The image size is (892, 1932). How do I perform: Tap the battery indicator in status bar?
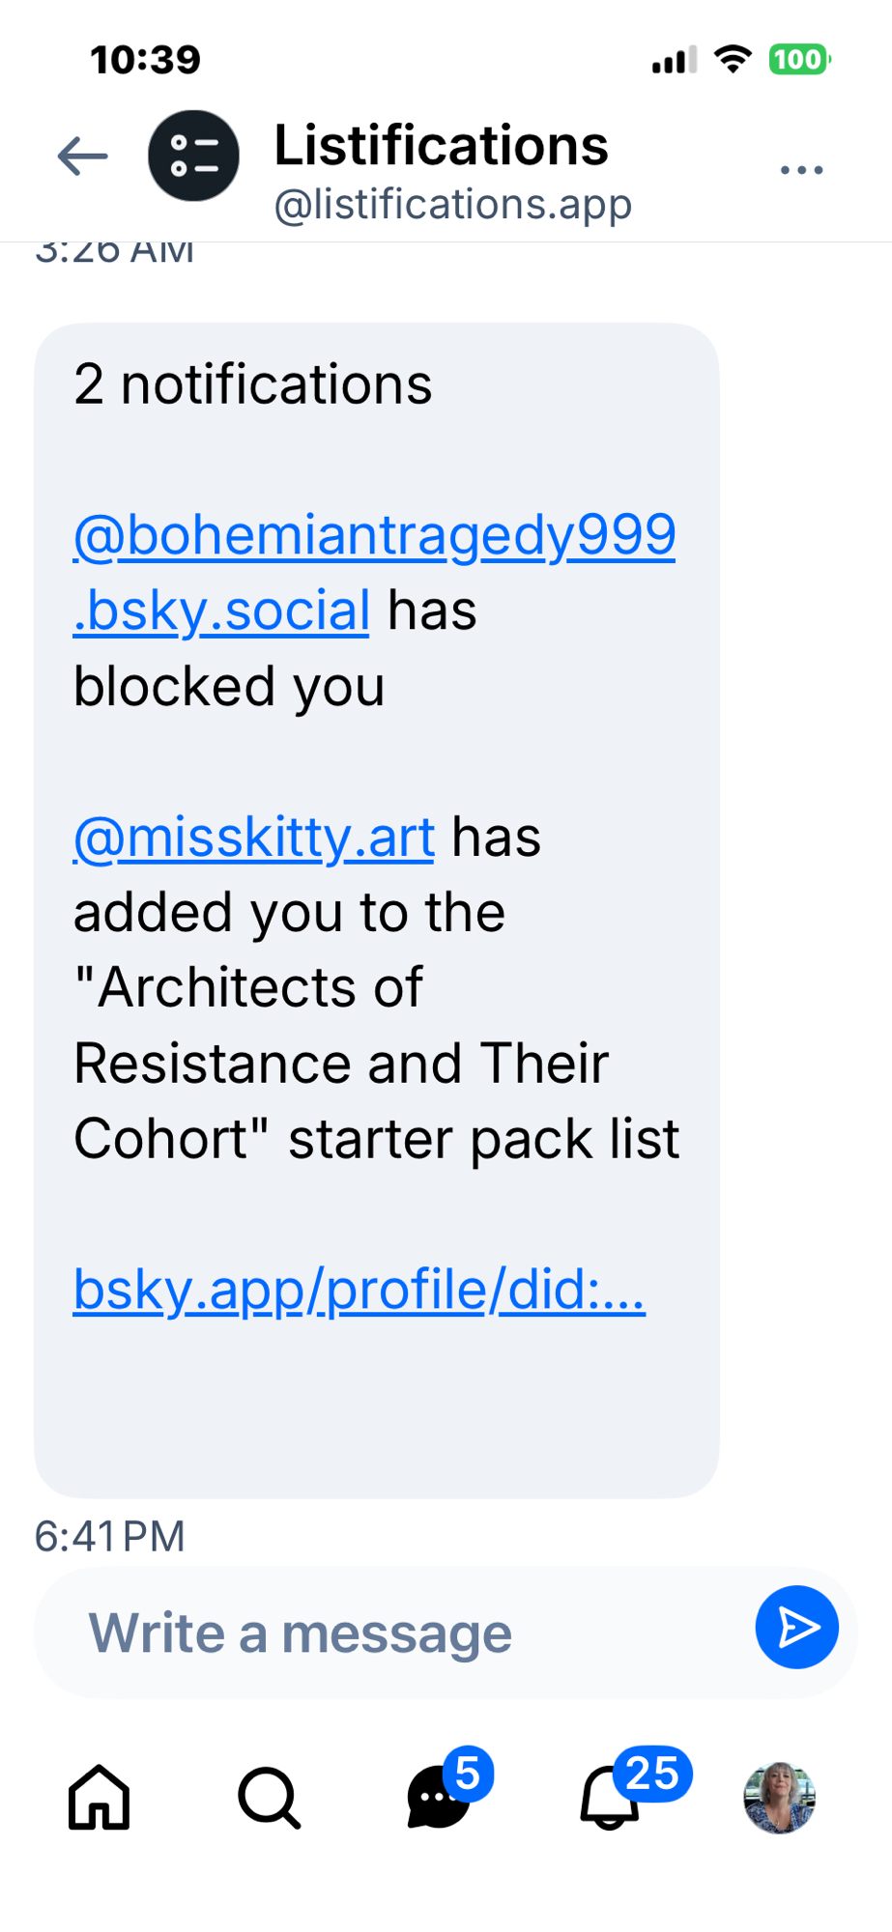click(799, 60)
